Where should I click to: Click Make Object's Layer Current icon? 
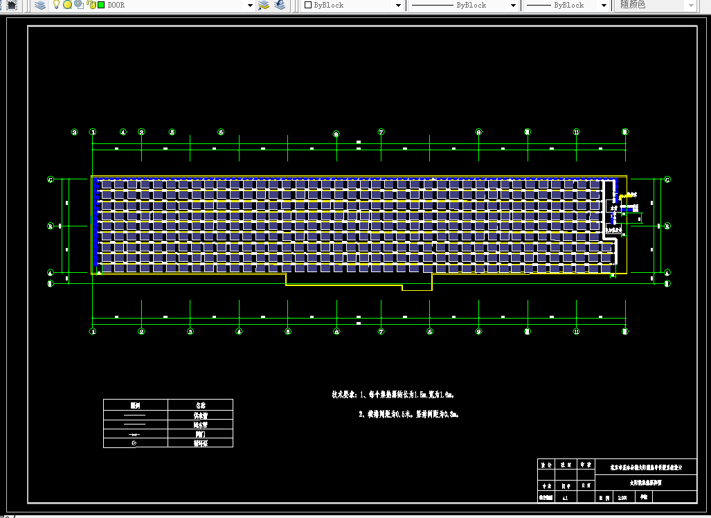pos(264,5)
